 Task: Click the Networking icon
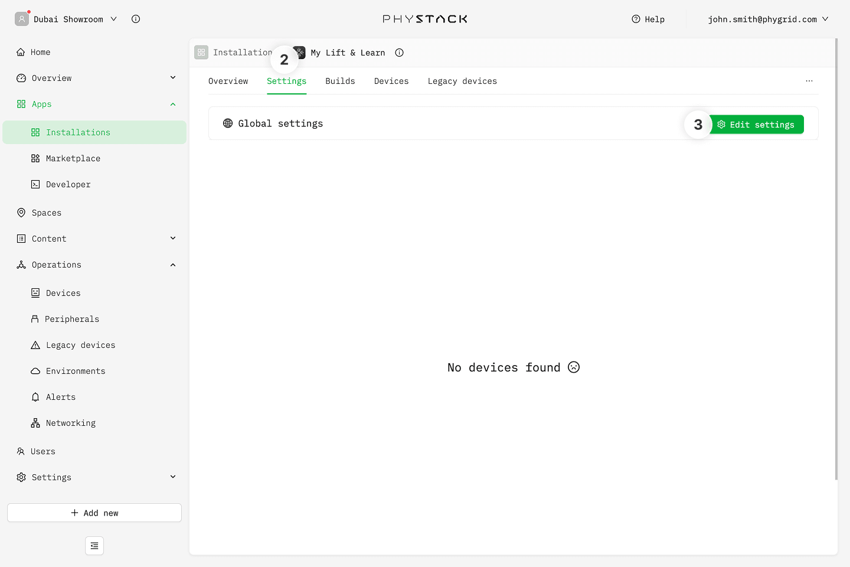(35, 423)
